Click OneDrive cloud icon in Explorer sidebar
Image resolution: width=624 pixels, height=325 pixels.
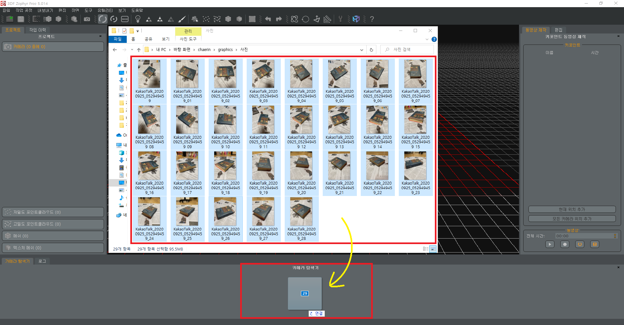pos(119,135)
